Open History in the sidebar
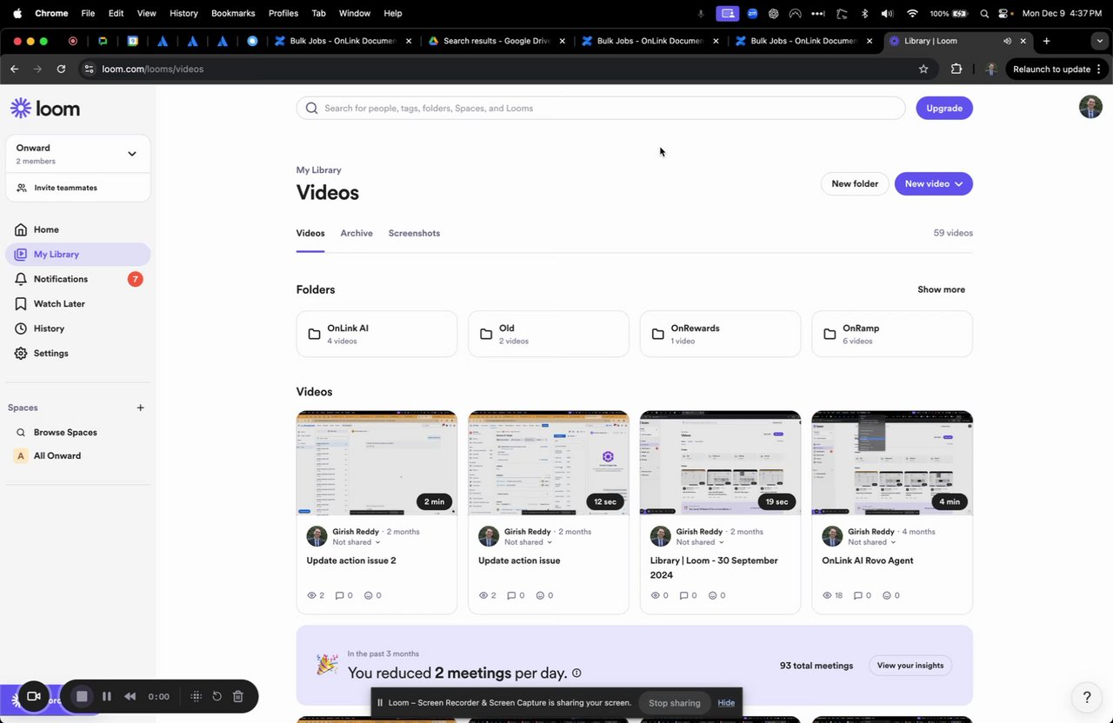This screenshot has width=1113, height=723. (x=77, y=328)
